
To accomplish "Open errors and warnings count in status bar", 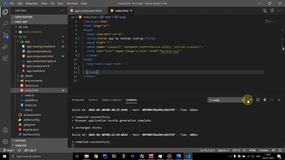I will point(30,150).
